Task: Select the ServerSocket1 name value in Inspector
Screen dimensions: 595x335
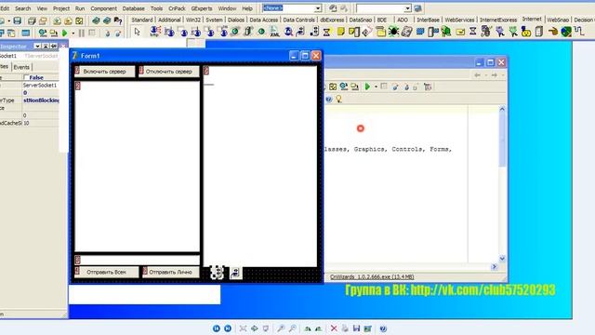Action: 40,85
